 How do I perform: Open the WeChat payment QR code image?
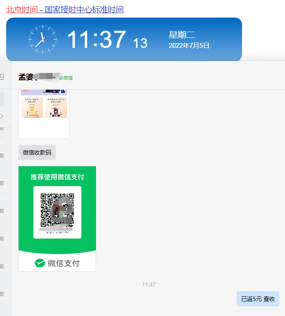(x=57, y=210)
